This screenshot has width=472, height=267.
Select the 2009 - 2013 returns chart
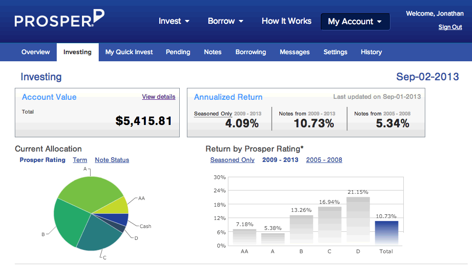click(x=280, y=160)
